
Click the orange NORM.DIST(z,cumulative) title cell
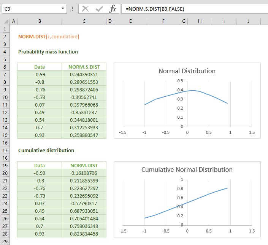[x=49, y=36]
